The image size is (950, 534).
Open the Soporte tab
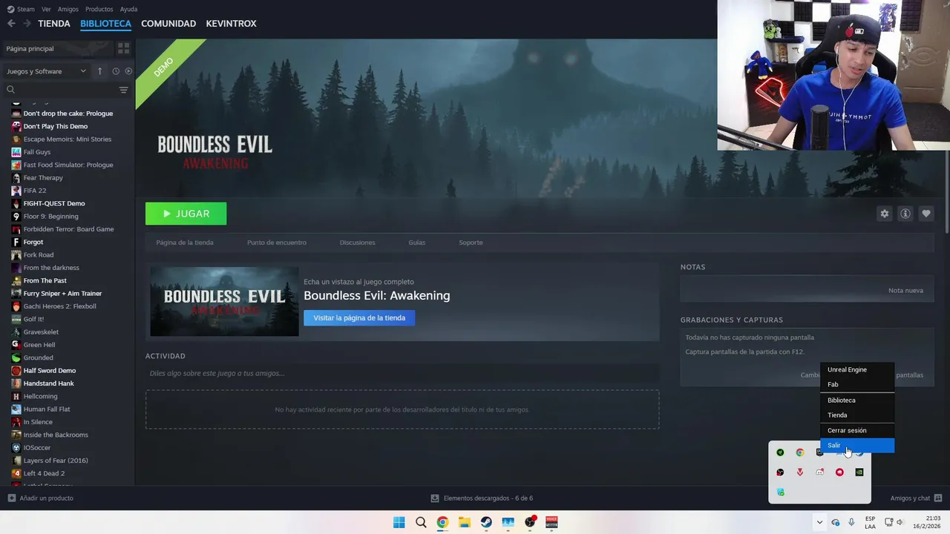471,243
